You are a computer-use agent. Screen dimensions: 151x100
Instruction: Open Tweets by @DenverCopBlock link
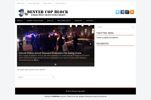107,37
